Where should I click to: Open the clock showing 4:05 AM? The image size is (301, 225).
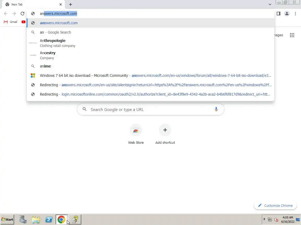(288, 220)
